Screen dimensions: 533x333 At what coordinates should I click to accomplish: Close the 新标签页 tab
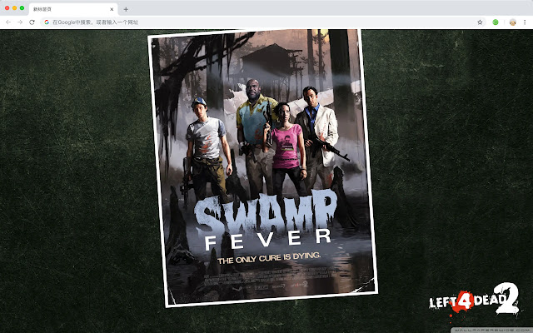tap(112, 9)
